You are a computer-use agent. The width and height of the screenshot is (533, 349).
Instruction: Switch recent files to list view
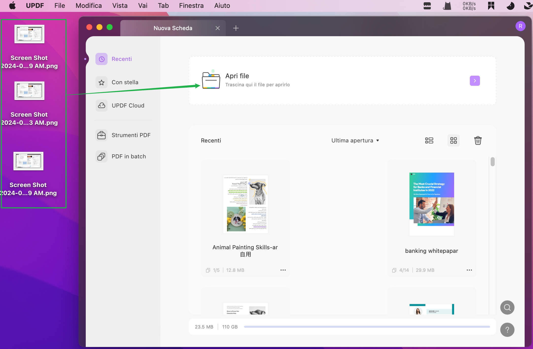point(429,140)
